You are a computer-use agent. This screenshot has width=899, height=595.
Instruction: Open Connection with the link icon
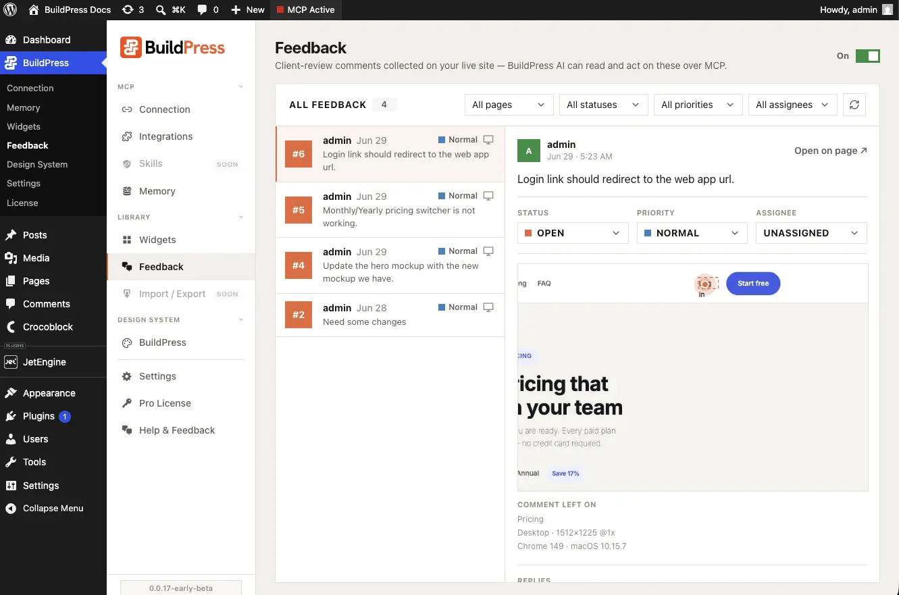pyautogui.click(x=181, y=109)
